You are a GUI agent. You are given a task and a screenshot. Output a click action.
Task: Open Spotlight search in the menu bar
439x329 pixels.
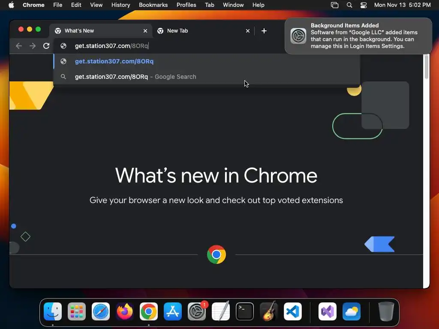[349, 5]
